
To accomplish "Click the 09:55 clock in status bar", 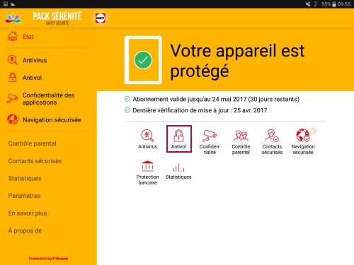I will tap(344, 4).
